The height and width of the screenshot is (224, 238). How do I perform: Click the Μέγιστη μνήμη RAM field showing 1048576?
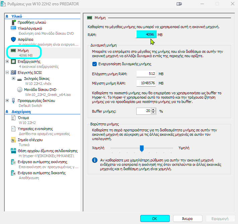(146, 83)
